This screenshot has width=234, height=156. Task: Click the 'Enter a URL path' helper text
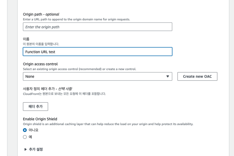pyautogui.click(x=76, y=19)
